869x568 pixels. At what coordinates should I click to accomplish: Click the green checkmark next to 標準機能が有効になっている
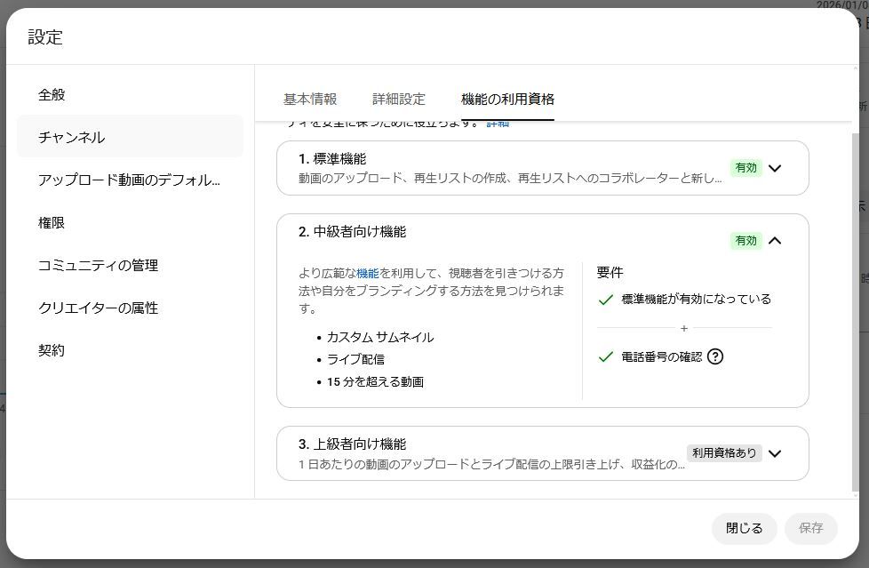click(606, 300)
